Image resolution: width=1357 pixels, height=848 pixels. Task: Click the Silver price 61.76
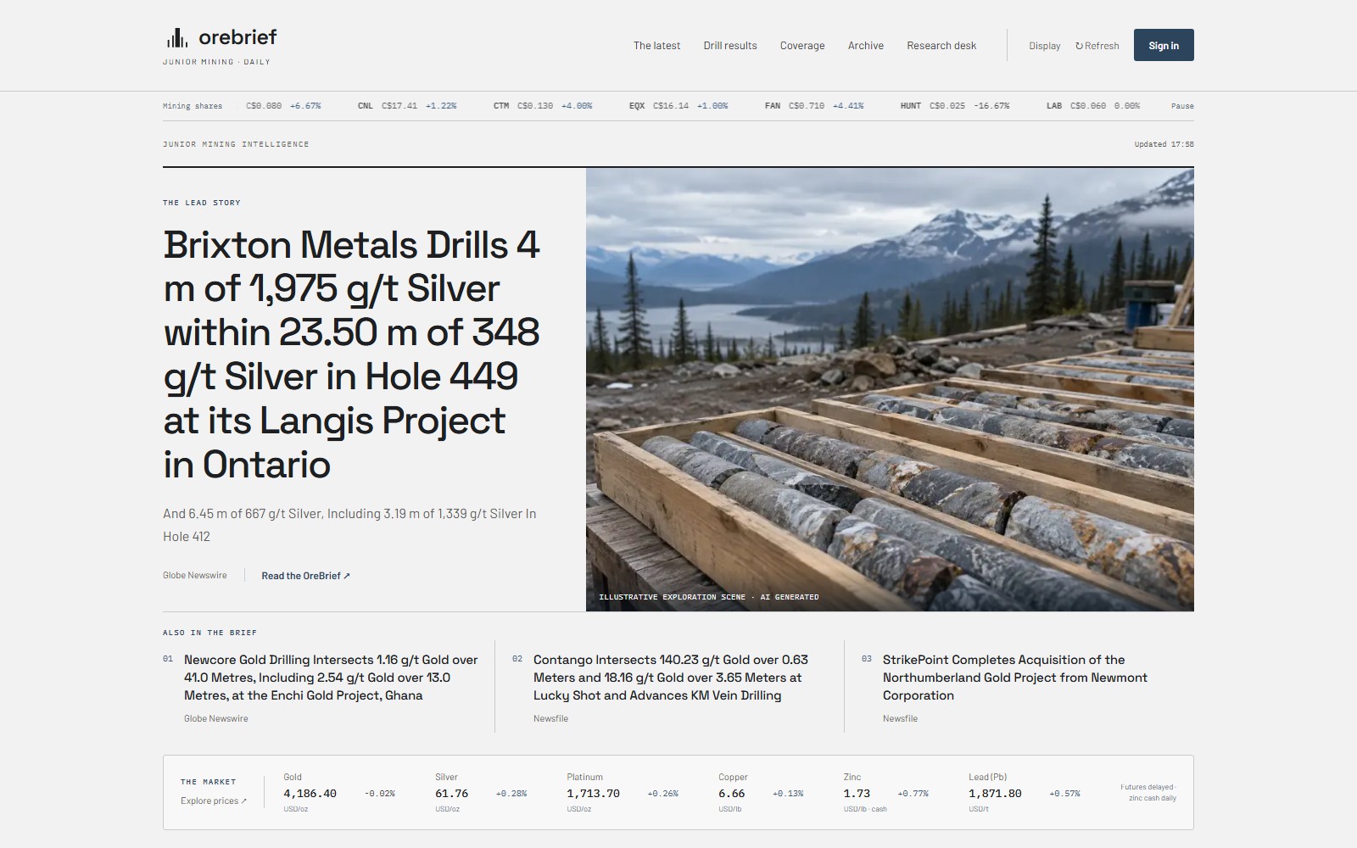pyautogui.click(x=451, y=794)
